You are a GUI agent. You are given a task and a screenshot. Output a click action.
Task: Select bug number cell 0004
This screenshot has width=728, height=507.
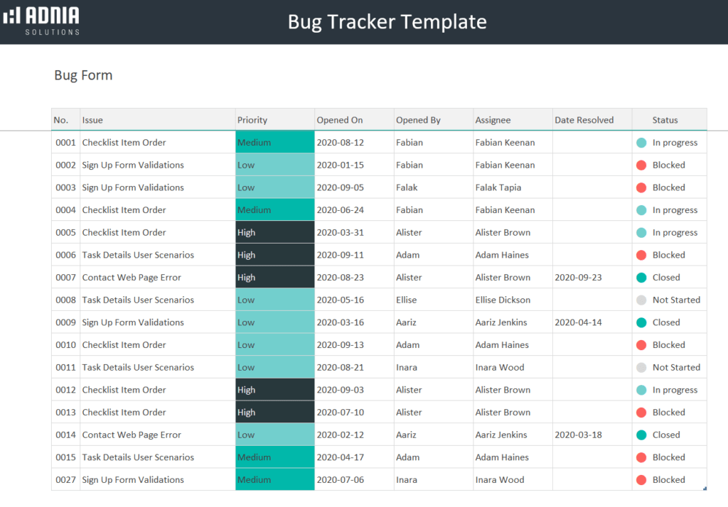pyautogui.click(x=65, y=209)
